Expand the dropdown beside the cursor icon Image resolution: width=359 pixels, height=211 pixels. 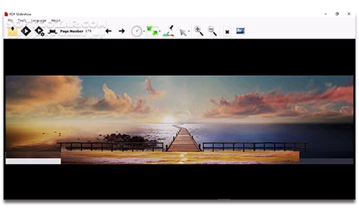pos(189,31)
